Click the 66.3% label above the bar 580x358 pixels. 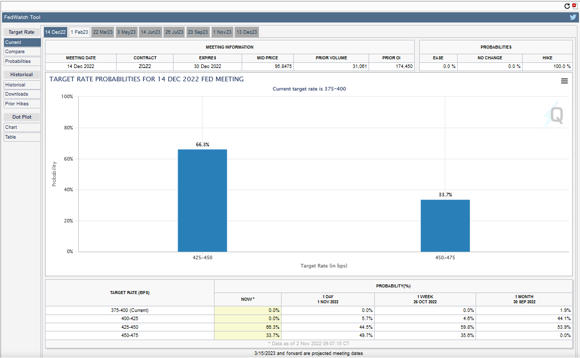click(202, 144)
